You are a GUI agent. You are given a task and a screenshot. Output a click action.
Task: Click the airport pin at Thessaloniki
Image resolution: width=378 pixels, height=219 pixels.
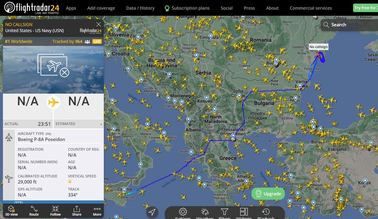(x=233, y=136)
